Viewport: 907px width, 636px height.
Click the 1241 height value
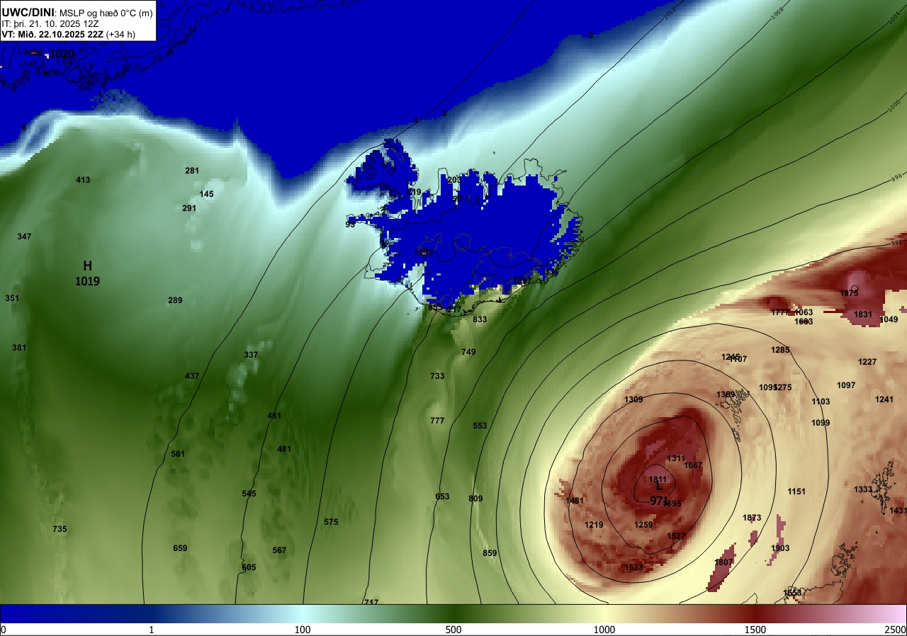click(884, 399)
